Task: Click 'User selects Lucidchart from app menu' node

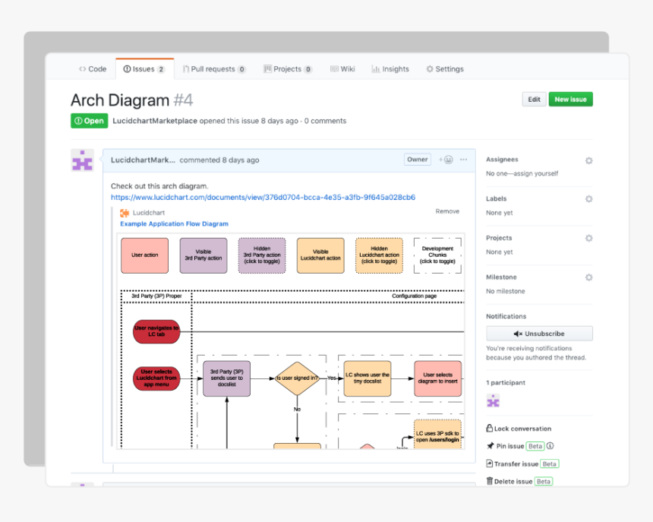Action: [156, 378]
